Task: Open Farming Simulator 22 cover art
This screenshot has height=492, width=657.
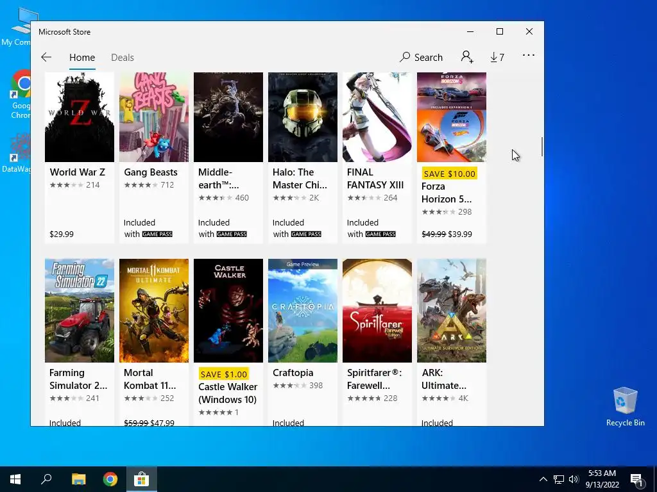Action: pyautogui.click(x=80, y=311)
